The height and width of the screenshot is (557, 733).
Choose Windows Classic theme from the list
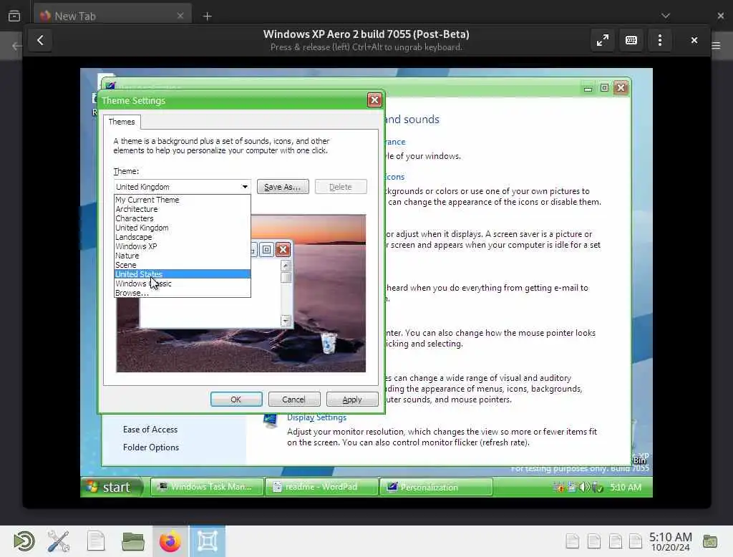click(183, 284)
